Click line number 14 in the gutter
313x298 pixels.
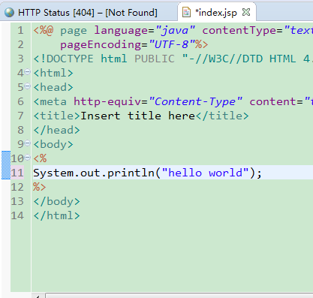pyautogui.click(x=17, y=215)
